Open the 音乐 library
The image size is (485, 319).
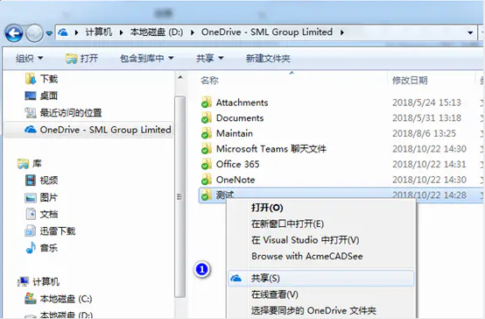[48, 248]
